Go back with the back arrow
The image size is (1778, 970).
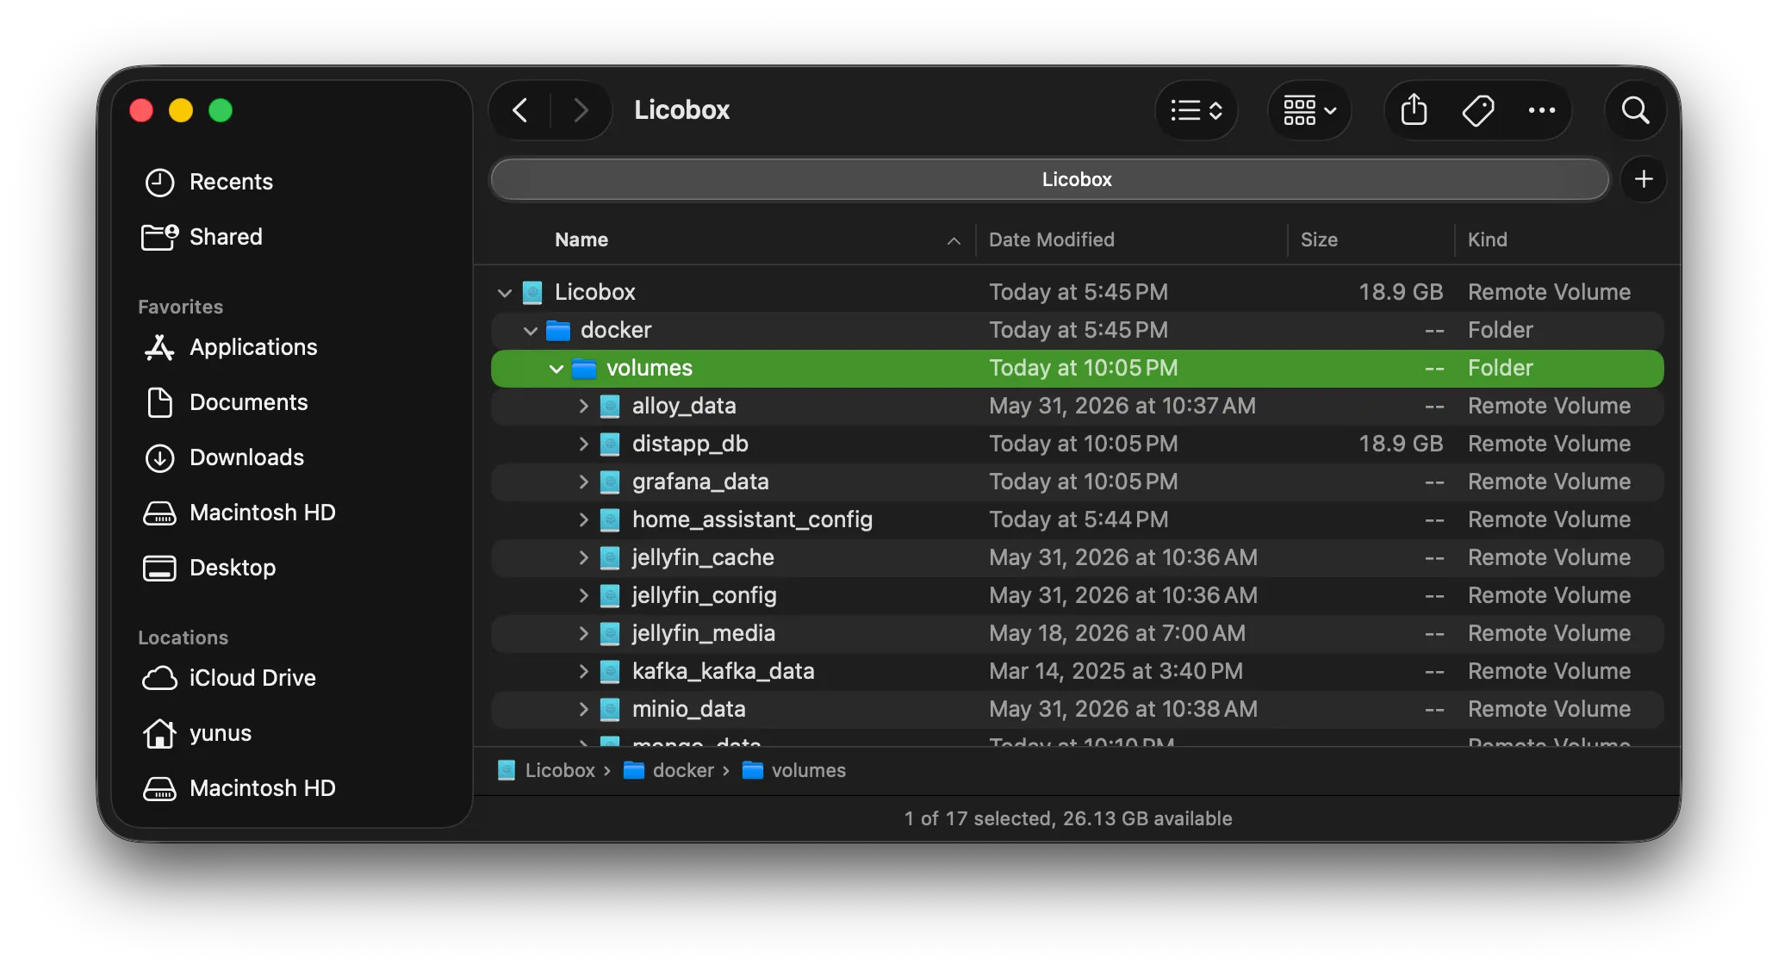click(520, 110)
